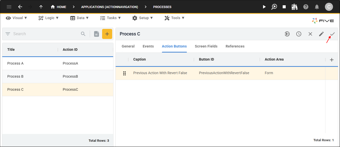The image size is (340, 147).
Task: Click the run play icon in top bar
Action: [x=264, y=7]
